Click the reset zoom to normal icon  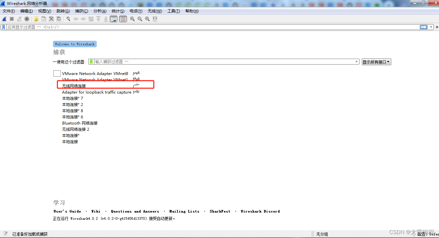coord(147,19)
